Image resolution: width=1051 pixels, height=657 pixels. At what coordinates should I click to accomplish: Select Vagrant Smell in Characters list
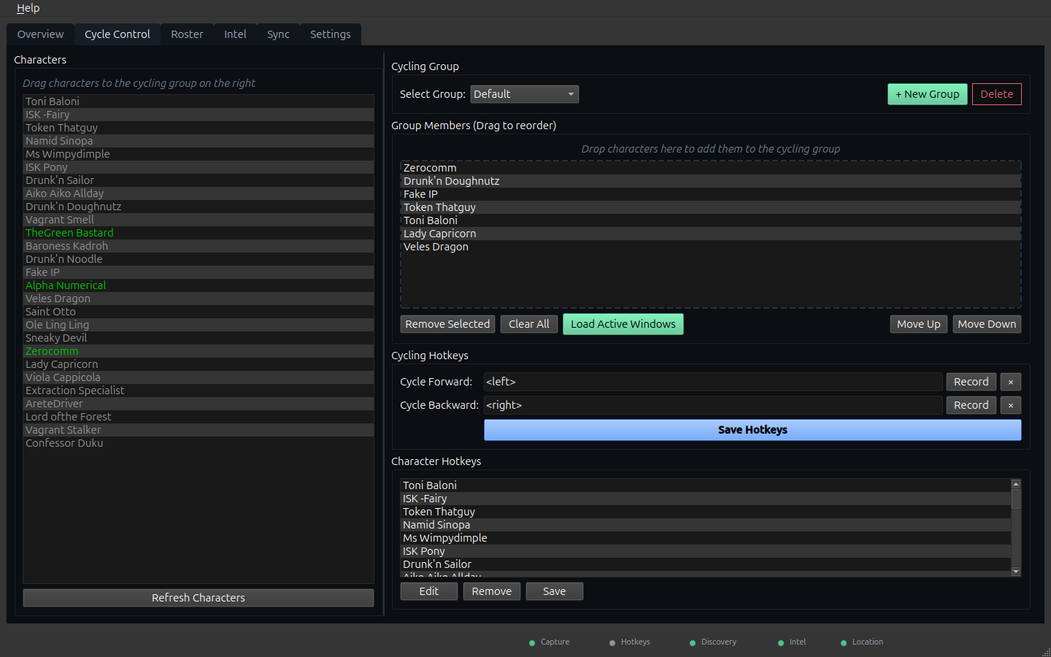pos(199,220)
